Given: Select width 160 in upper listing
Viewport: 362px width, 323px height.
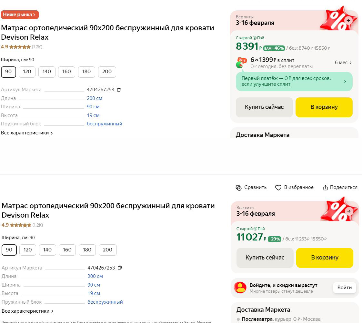Looking at the screenshot, I should point(66,72).
